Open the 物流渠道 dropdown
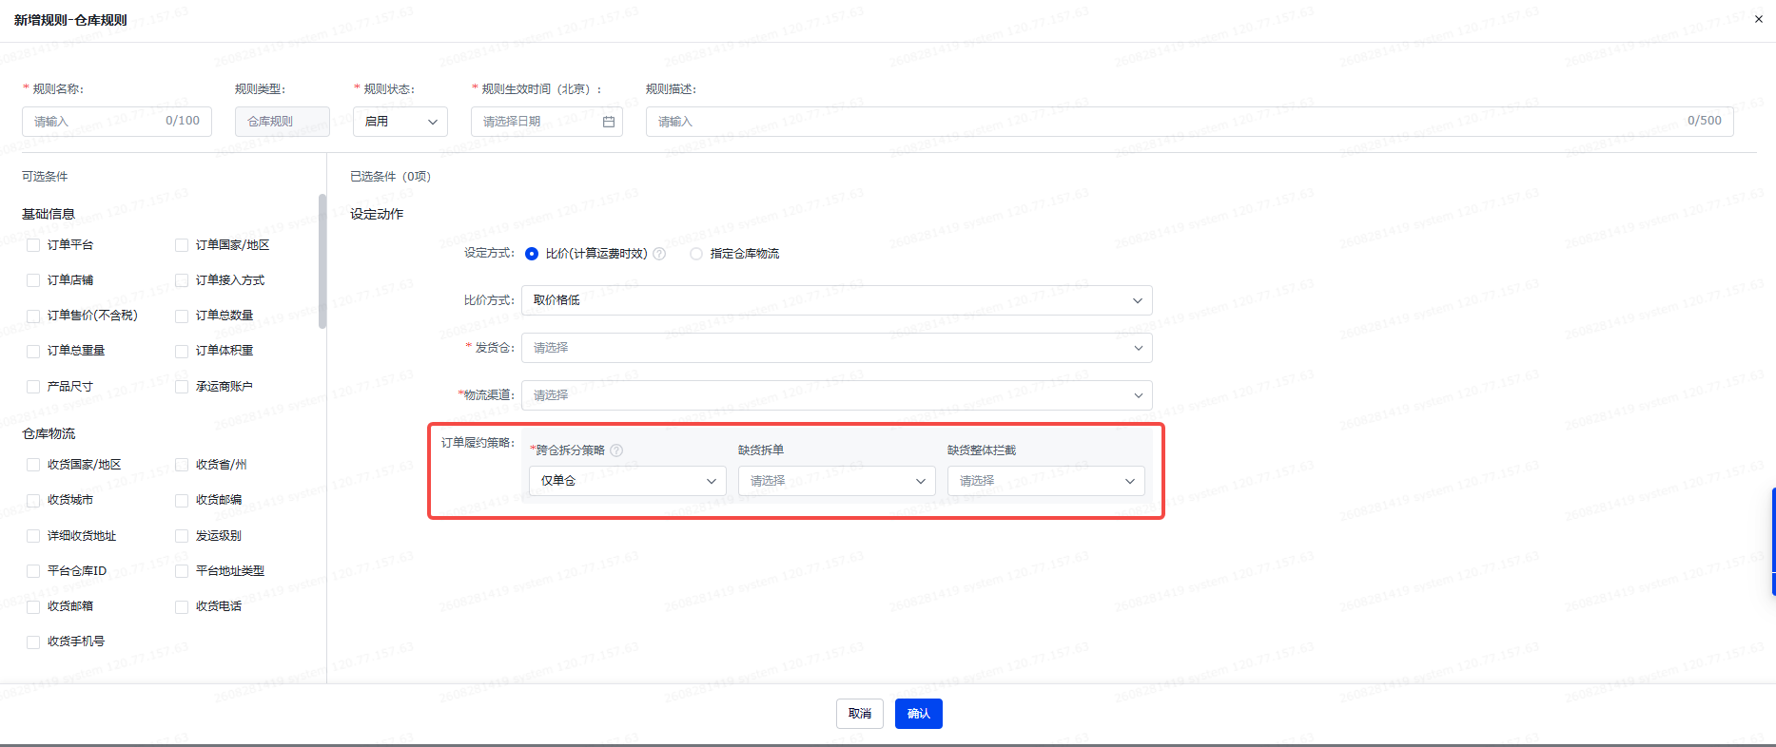Viewport: 1776px width, 747px height. click(x=837, y=395)
